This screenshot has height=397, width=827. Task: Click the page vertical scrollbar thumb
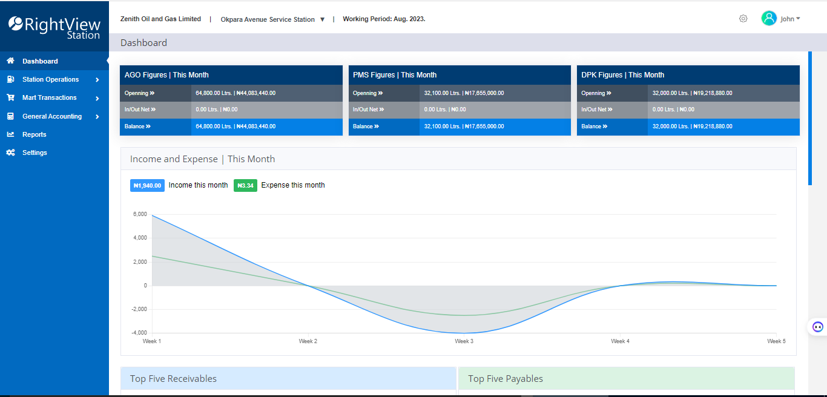(810, 118)
